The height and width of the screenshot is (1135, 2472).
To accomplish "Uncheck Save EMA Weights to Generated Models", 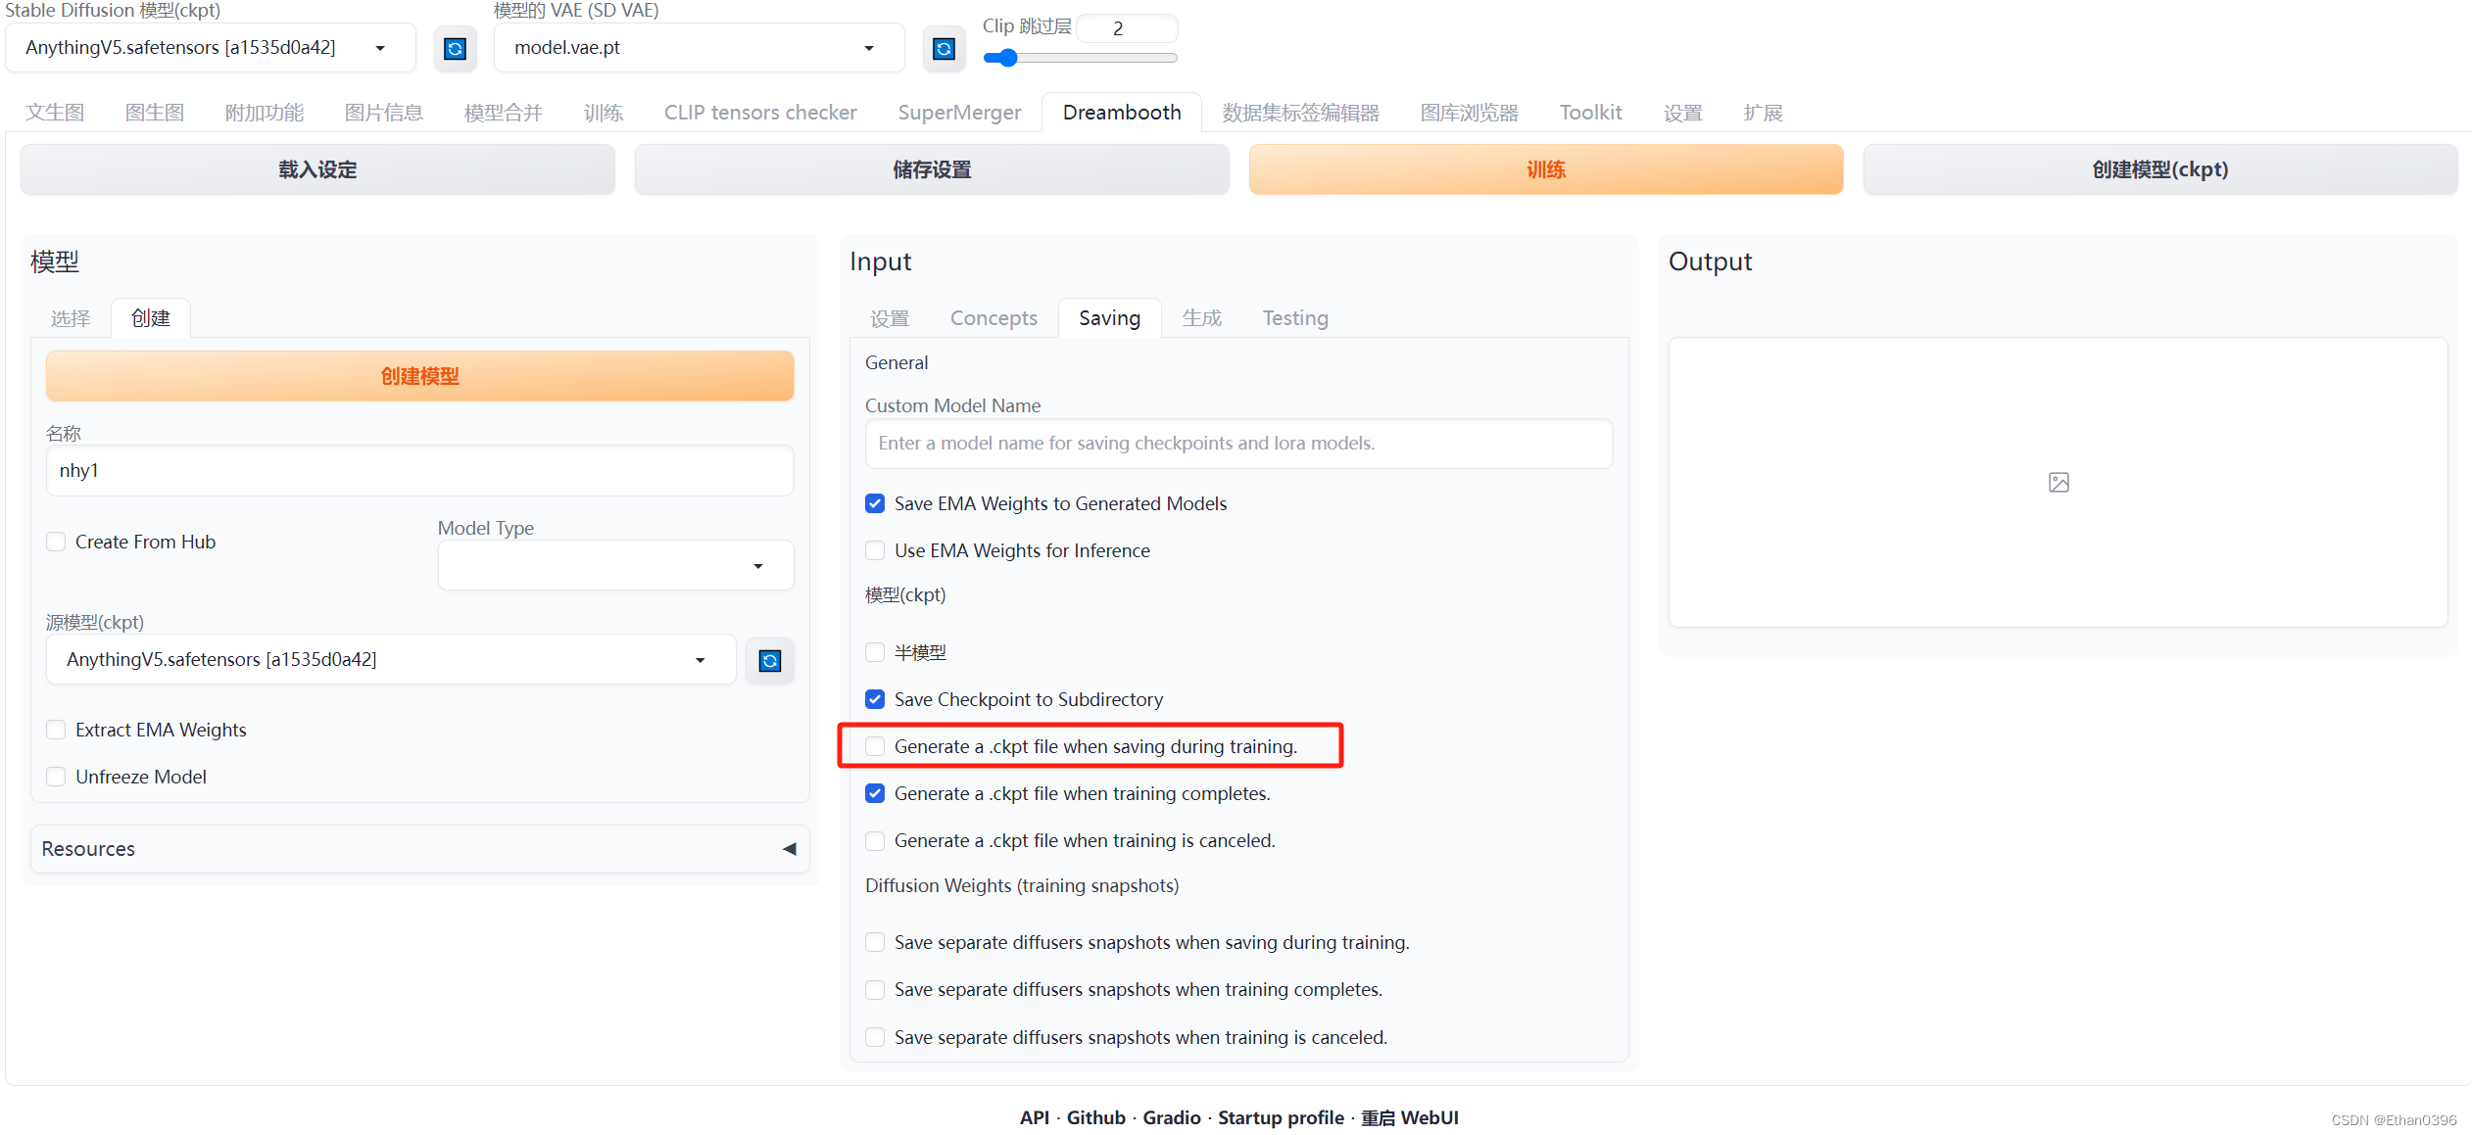I will pos(875,503).
